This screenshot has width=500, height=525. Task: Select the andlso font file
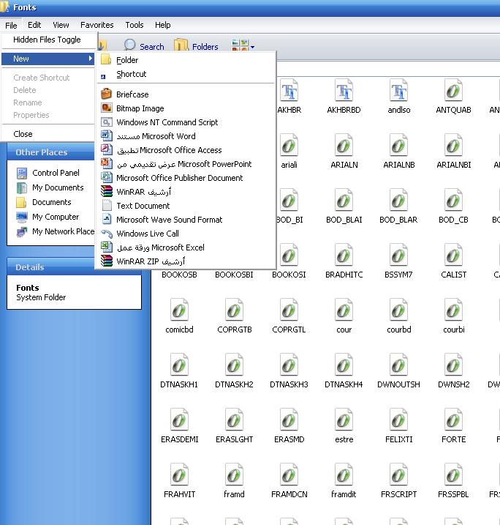[398, 97]
